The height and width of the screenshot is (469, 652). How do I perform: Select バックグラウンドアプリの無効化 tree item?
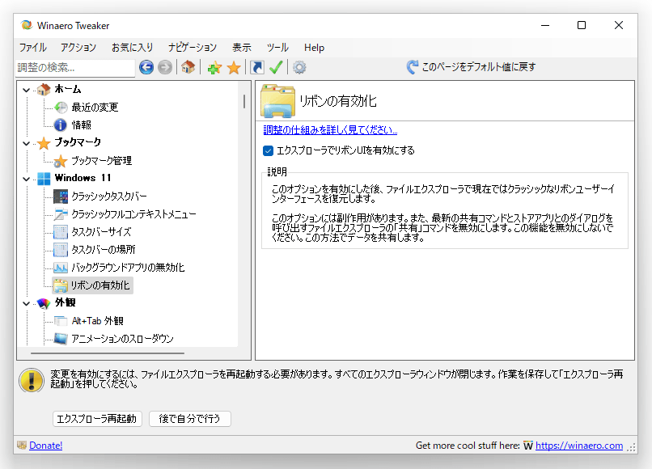point(128,268)
